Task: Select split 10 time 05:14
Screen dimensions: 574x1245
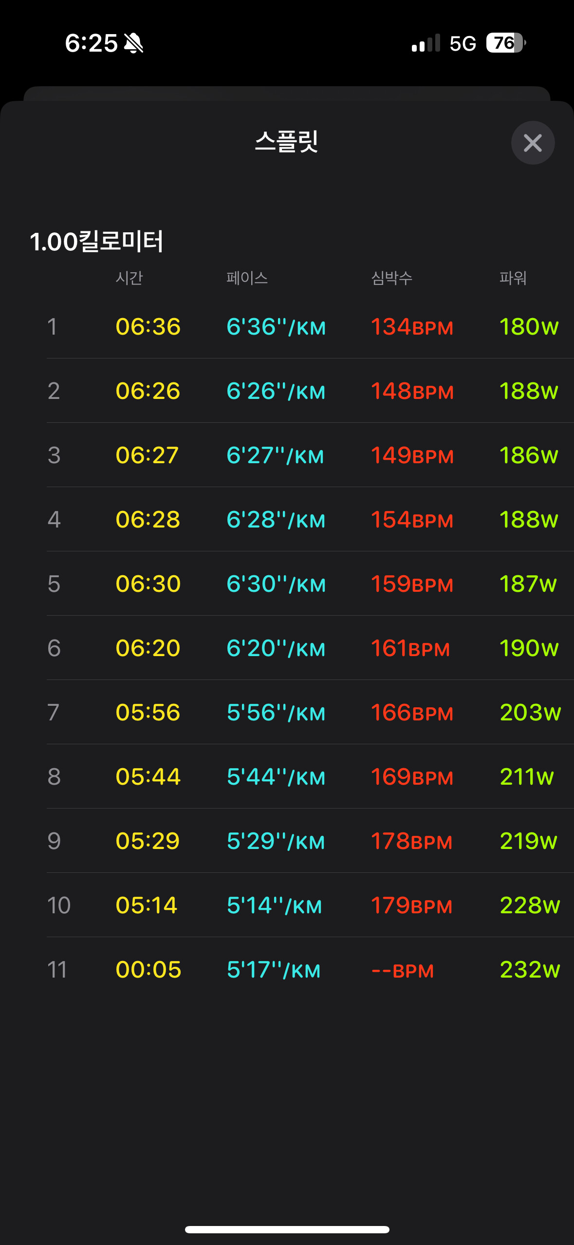Action: point(147,905)
